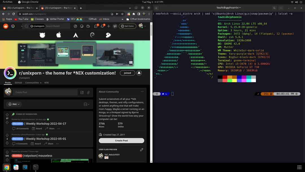The height and width of the screenshot is (172, 305).
Task: Create a post using the plus icon
Action: 109,26
